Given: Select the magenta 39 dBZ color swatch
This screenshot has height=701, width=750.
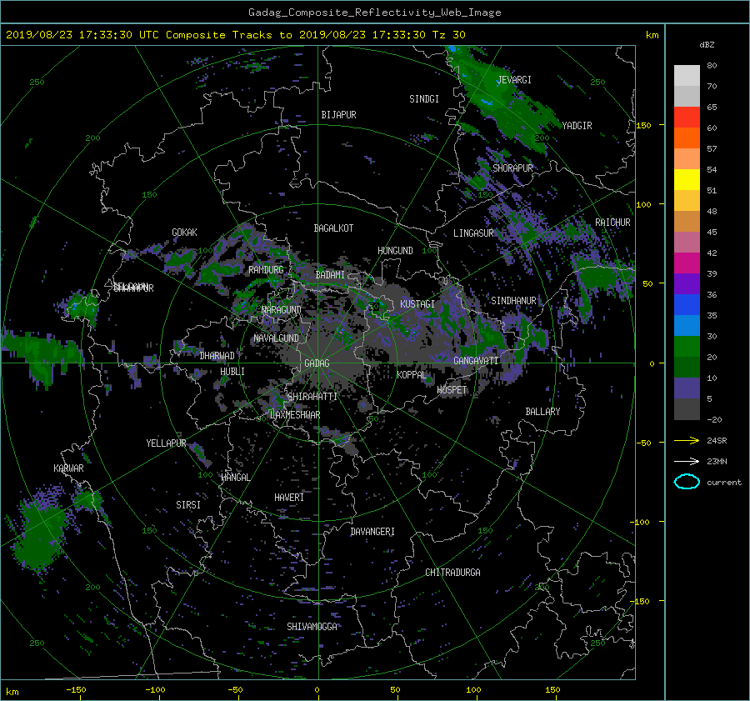Looking at the screenshot, I should point(687,263).
